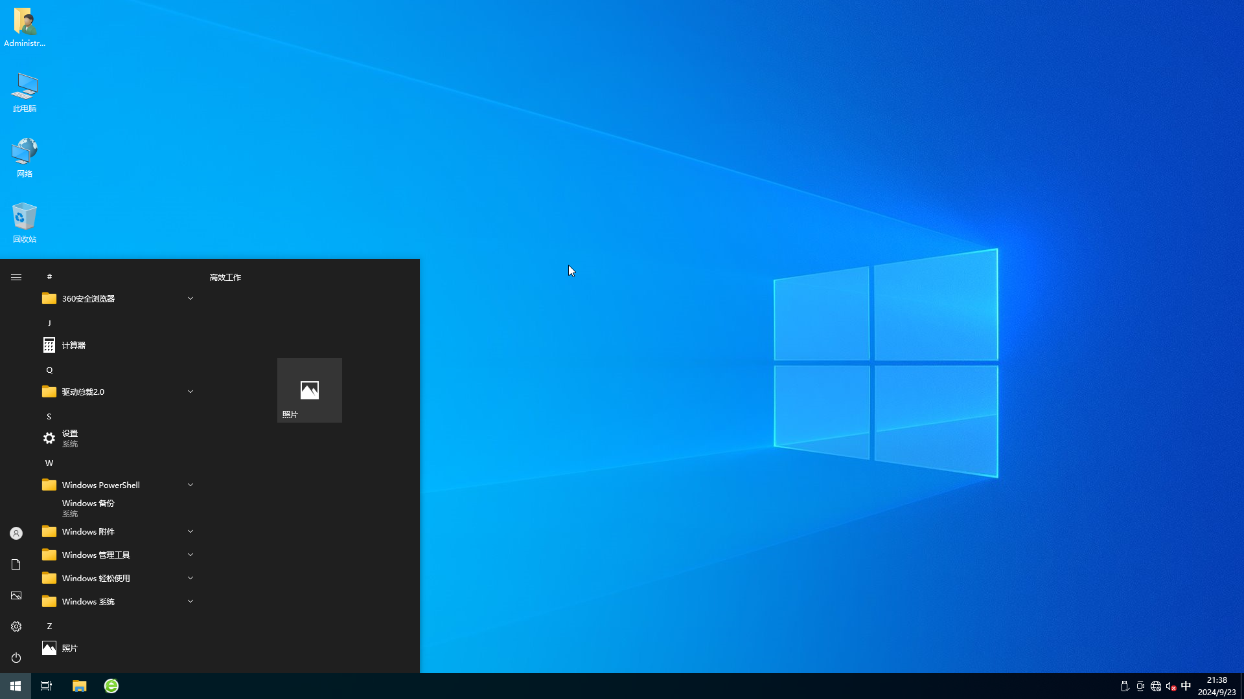Open File Explorer from the taskbar

(x=79, y=686)
